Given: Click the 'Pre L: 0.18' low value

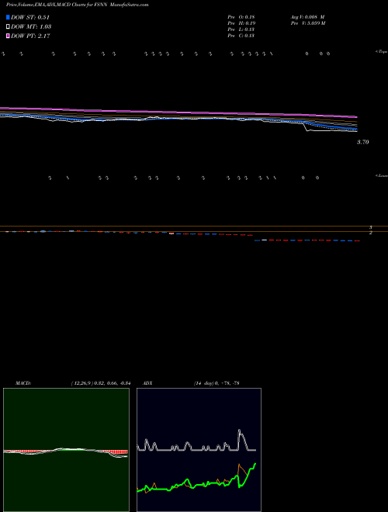Looking at the screenshot, I should (x=241, y=29).
